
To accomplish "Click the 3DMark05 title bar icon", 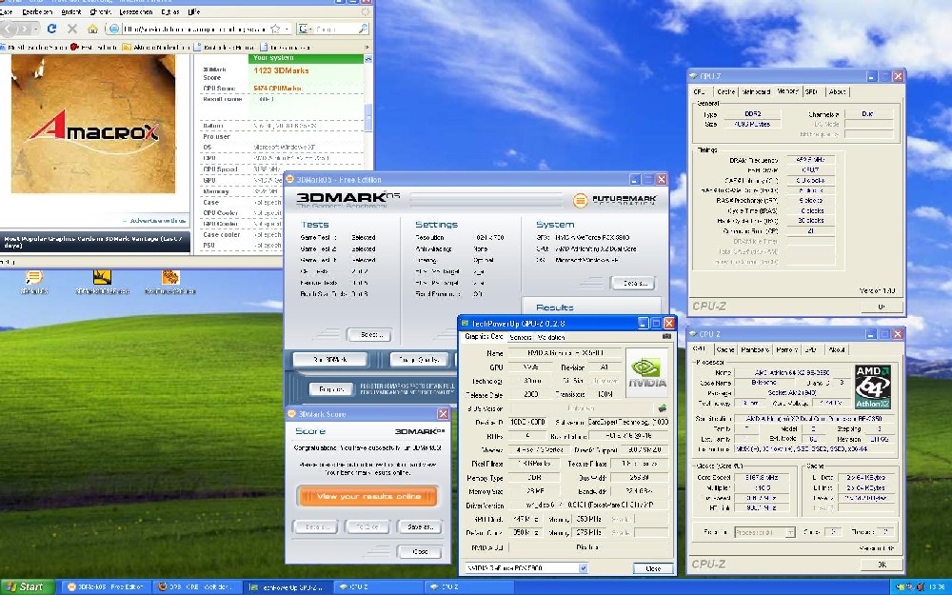I will tap(290, 180).
